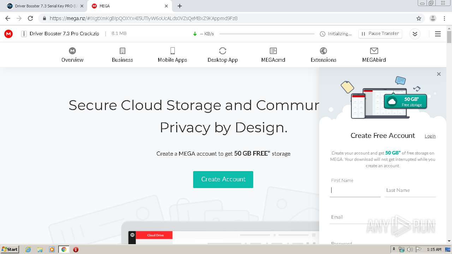452x254 pixels.
Task: Click the teal Create Account button
Action: click(x=223, y=179)
